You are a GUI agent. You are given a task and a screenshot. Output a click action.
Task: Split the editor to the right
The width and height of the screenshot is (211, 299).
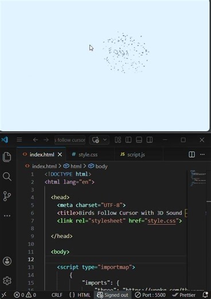pyautogui.click(x=192, y=155)
